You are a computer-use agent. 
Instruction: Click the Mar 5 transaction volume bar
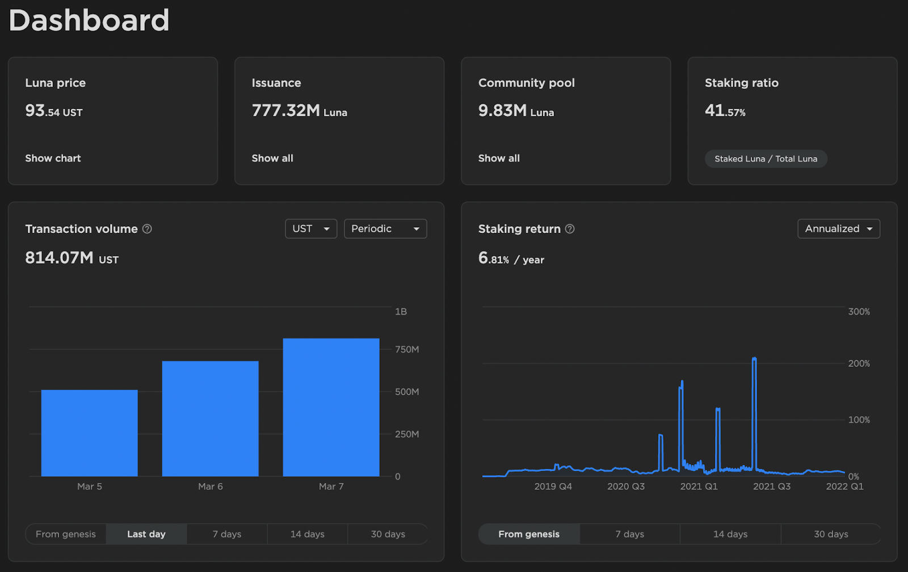point(89,433)
